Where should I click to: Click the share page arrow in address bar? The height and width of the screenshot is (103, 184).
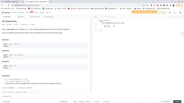144,5
